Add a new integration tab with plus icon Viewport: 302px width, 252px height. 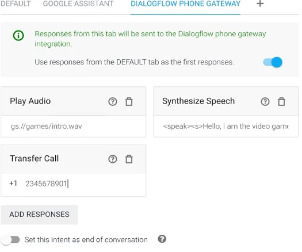260,3
